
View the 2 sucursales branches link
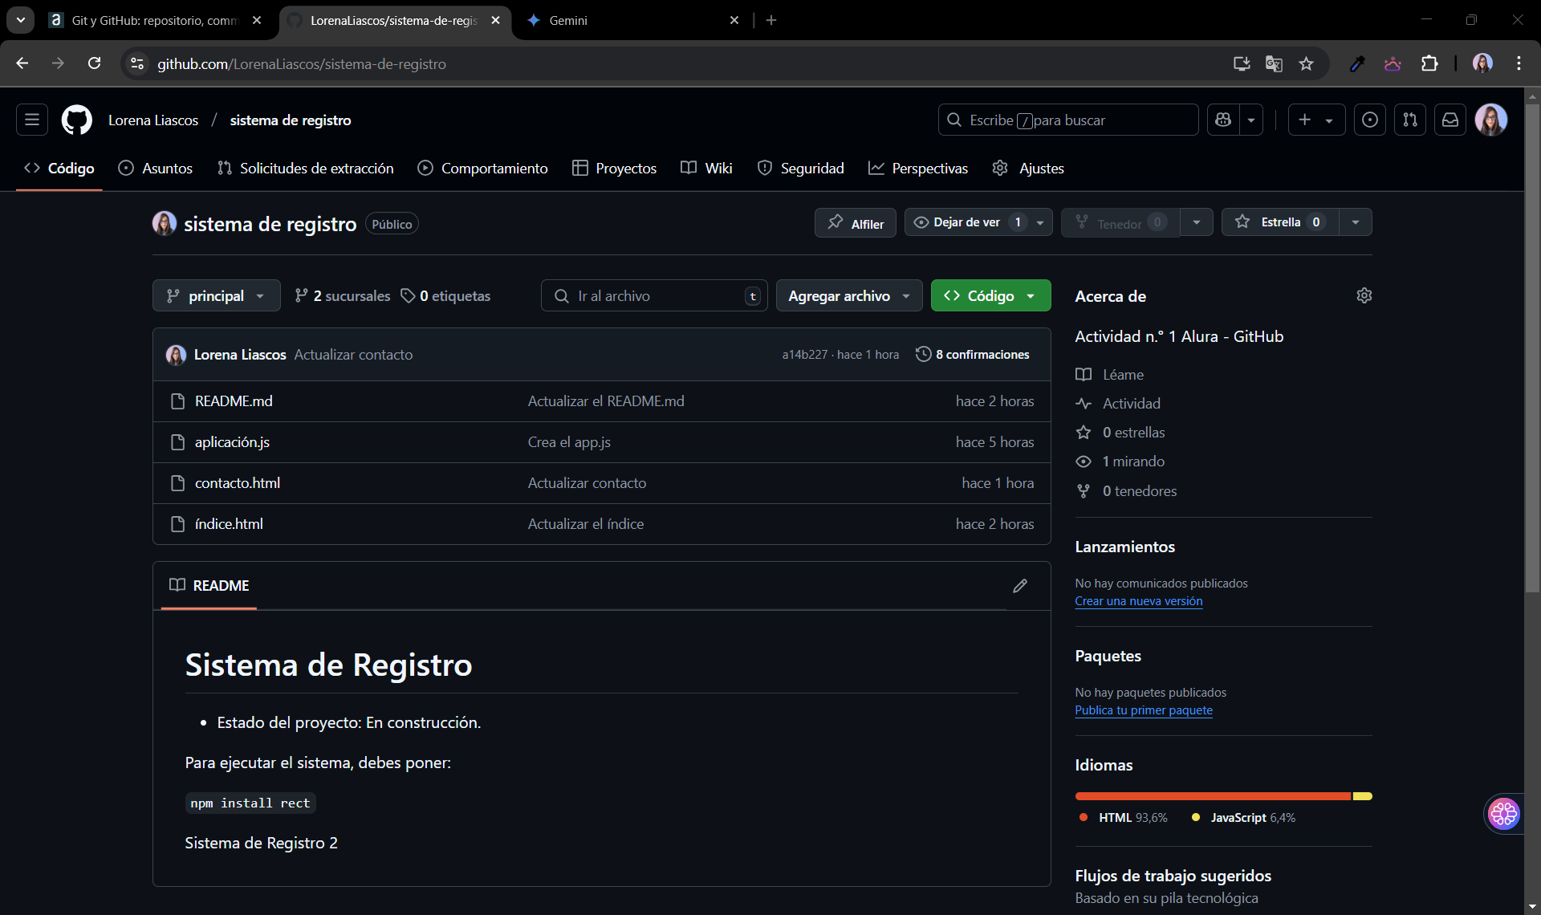click(343, 295)
